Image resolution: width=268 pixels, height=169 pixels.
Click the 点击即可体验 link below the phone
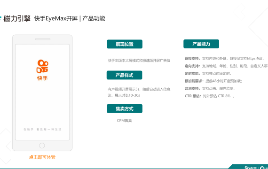42,157
